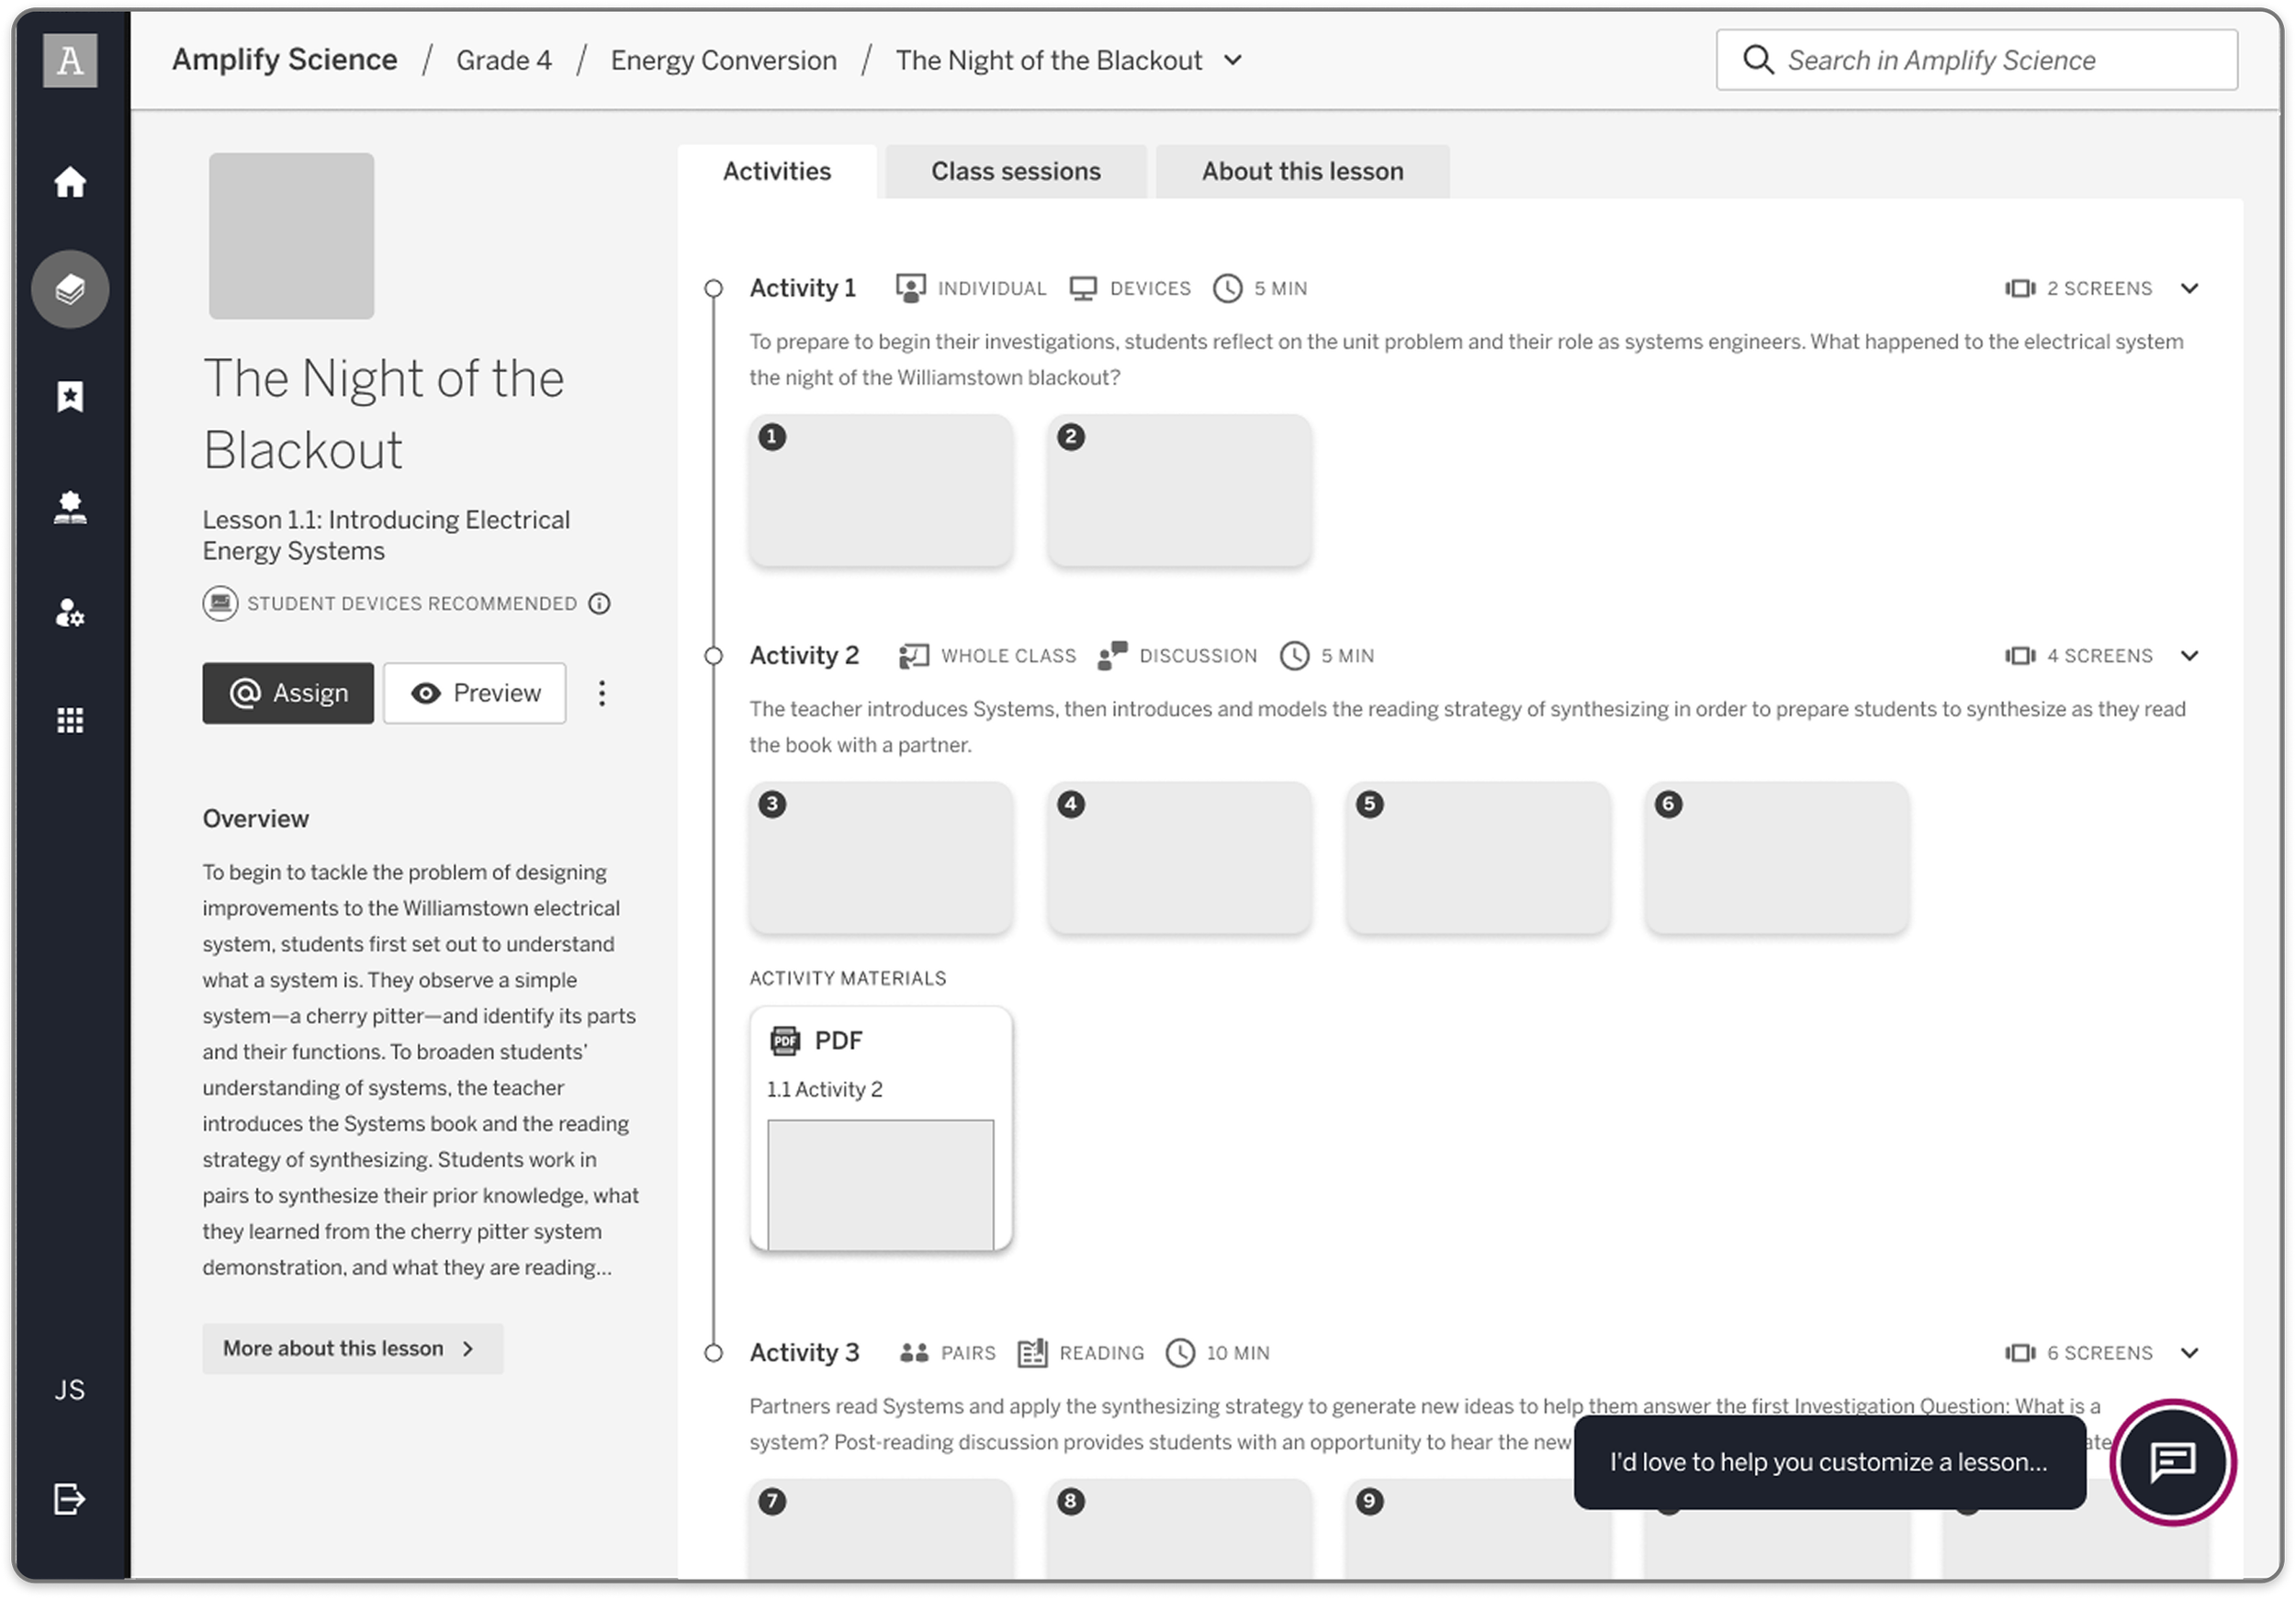Image resolution: width=2296 pixels, height=1599 pixels.
Task: Click the Activity 1 timeline marker
Action: coord(713,289)
